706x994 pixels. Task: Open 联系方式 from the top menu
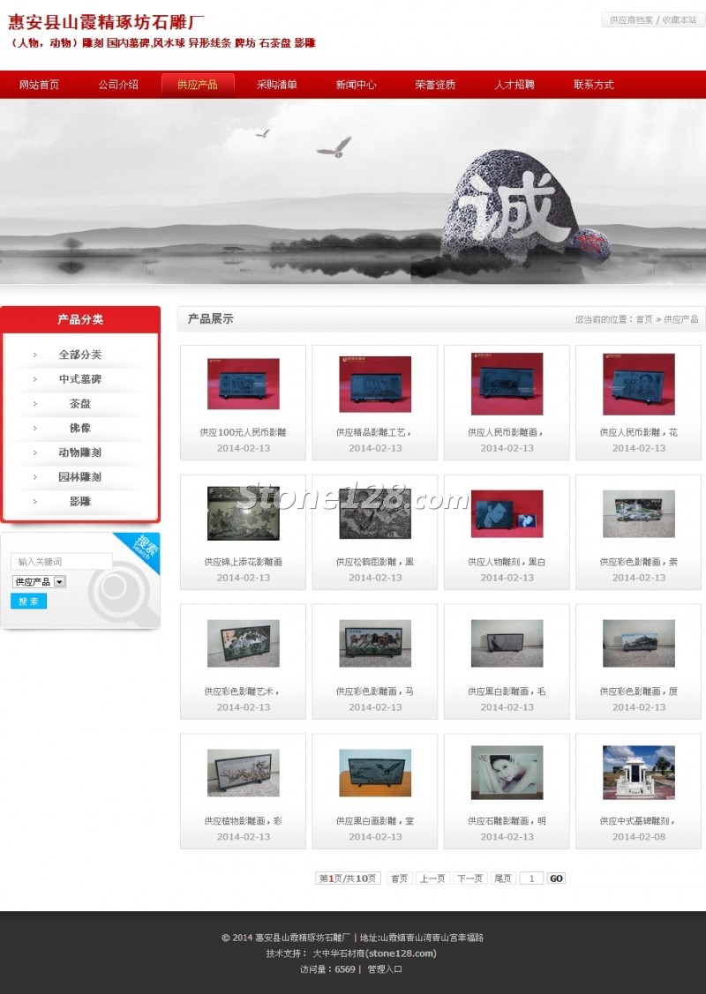pos(593,85)
